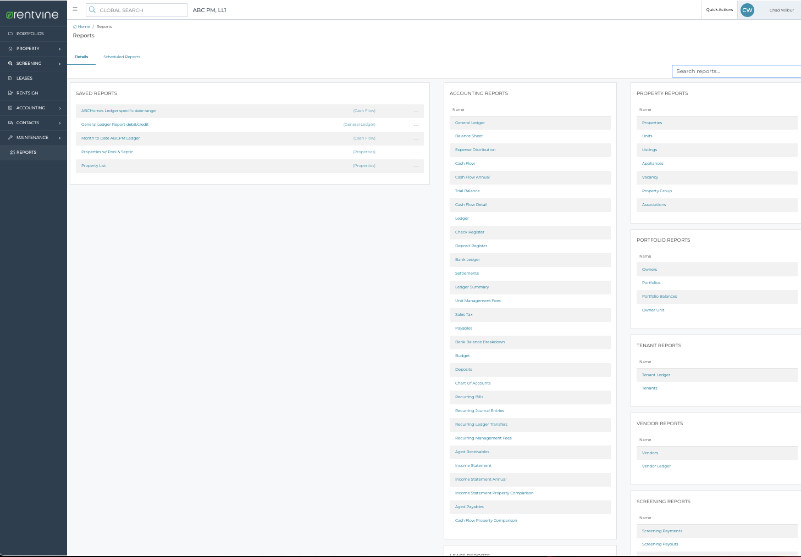The width and height of the screenshot is (801, 557).
Task: Expand the Contacts sidebar submenu arrow
Action: click(x=60, y=123)
